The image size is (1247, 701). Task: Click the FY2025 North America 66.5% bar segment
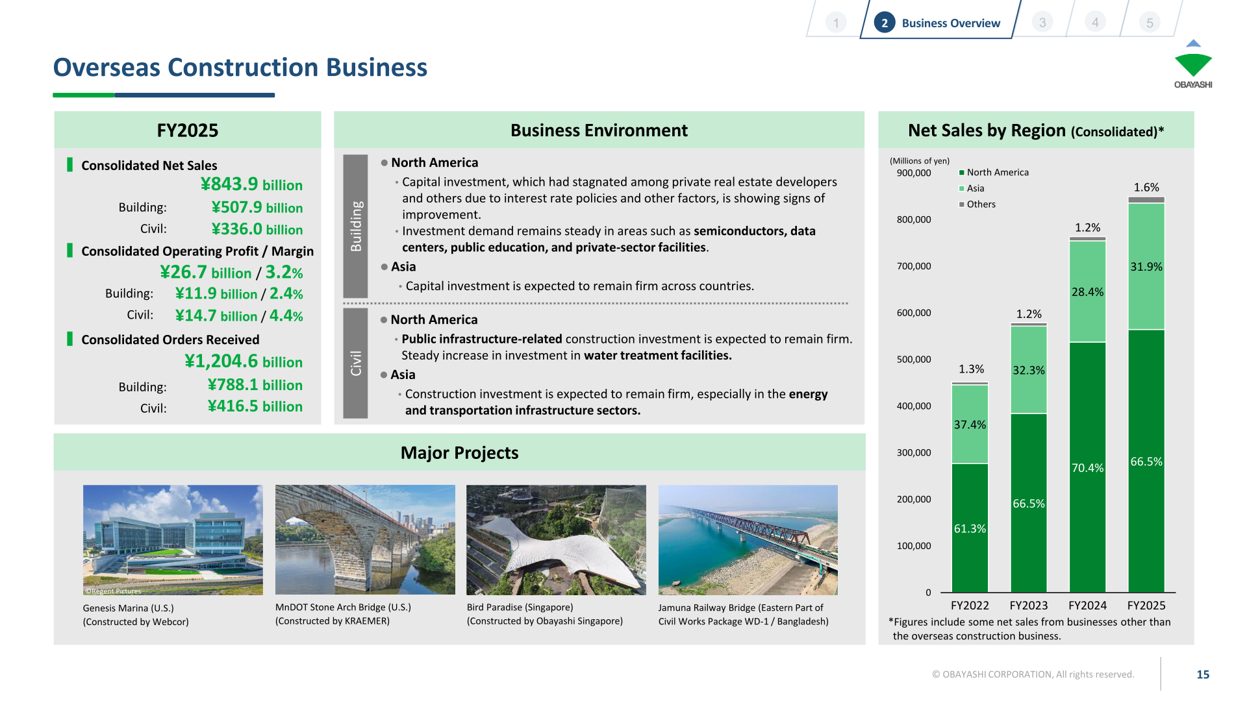1146,461
